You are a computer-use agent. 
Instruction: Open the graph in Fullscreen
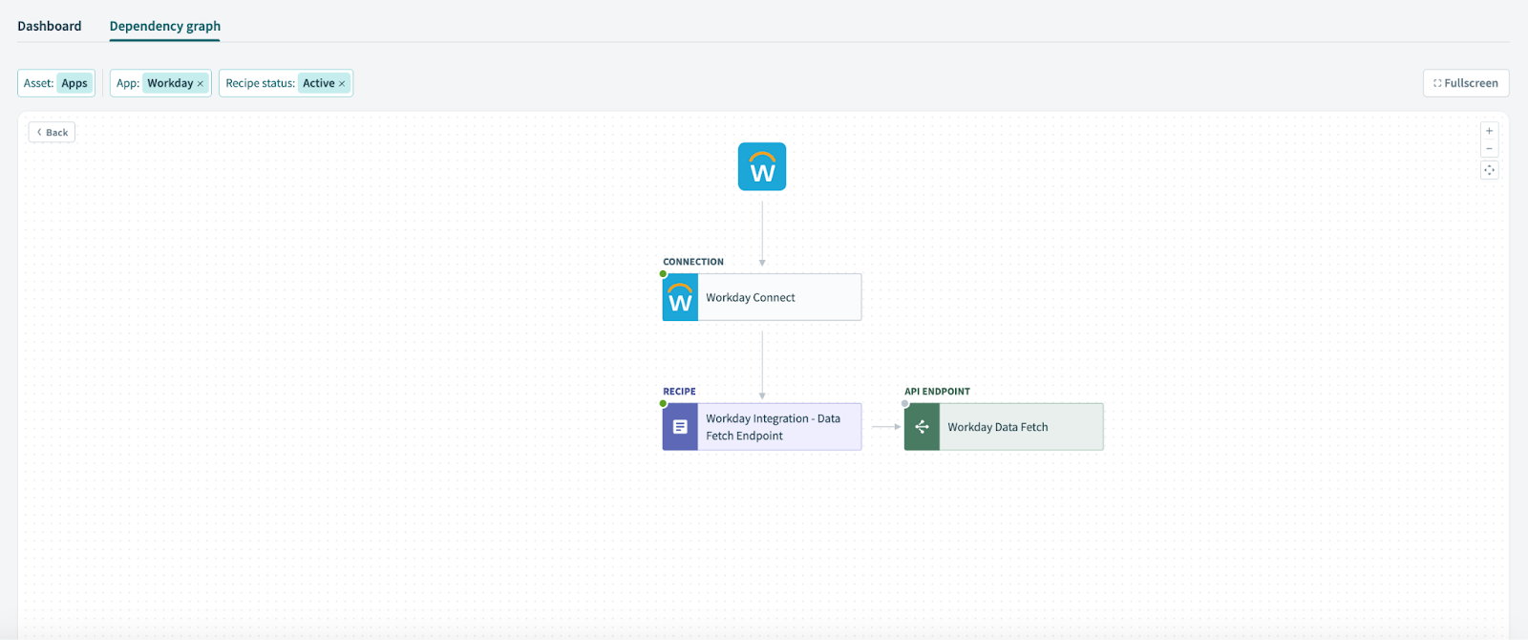tap(1466, 83)
